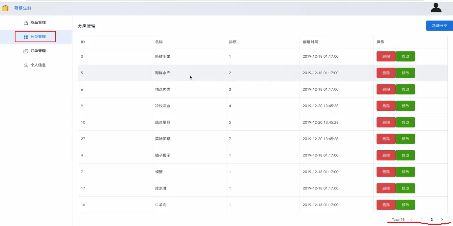Image resolution: width=453 pixels, height=226 pixels.
Task: Go to next page with right arrow
Action: [442, 220]
